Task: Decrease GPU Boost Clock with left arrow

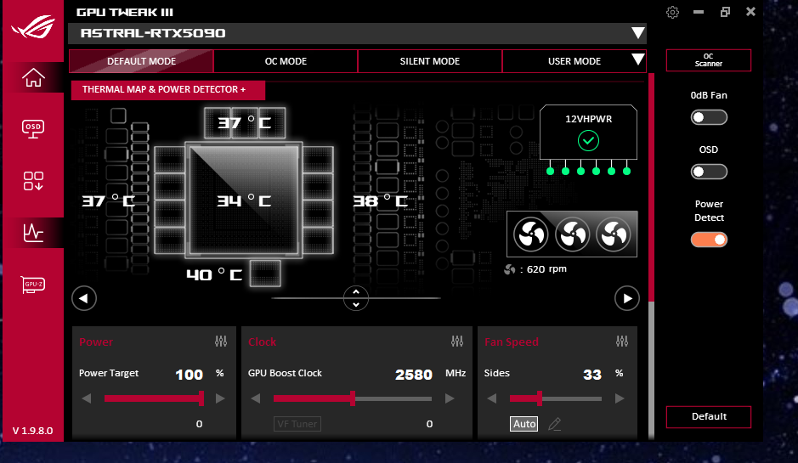Action: [256, 398]
